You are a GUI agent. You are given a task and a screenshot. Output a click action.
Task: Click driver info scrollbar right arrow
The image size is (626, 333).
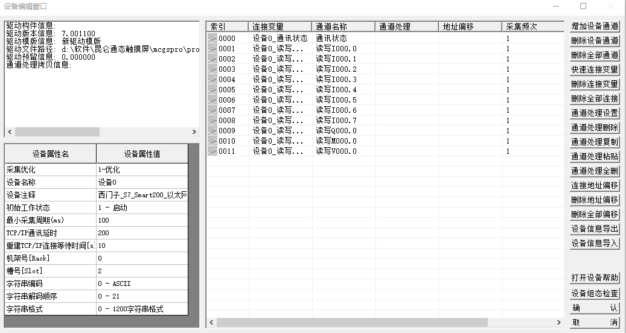[194, 132]
